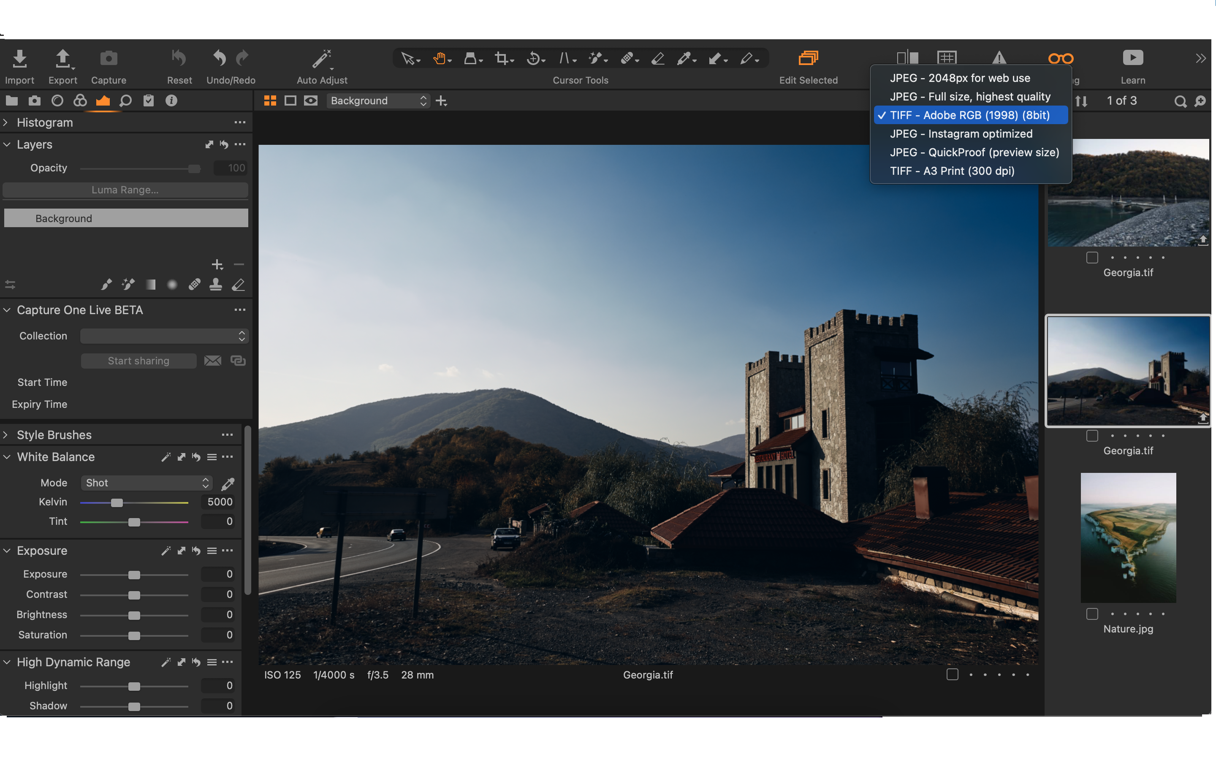Open the Collection dropdown

point(164,336)
